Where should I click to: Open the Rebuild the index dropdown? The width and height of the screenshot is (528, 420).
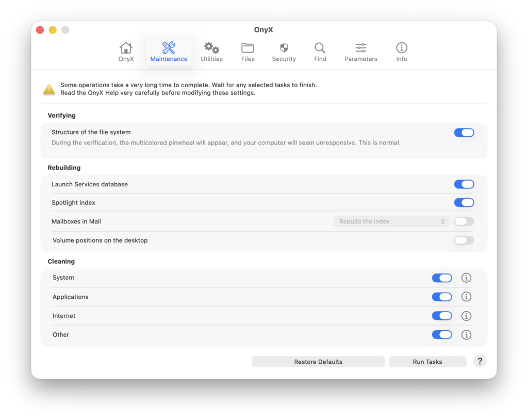click(391, 221)
